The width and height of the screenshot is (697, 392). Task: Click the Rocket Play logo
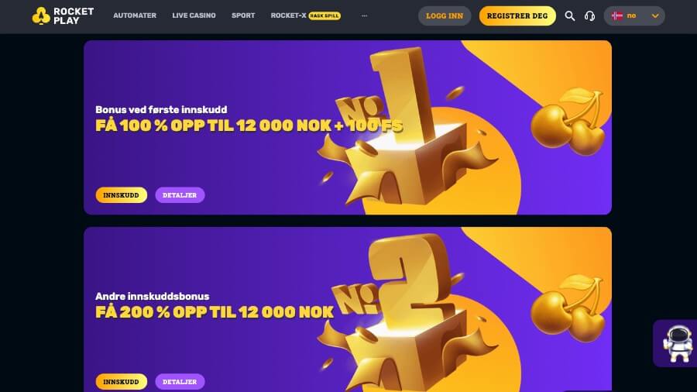63,16
